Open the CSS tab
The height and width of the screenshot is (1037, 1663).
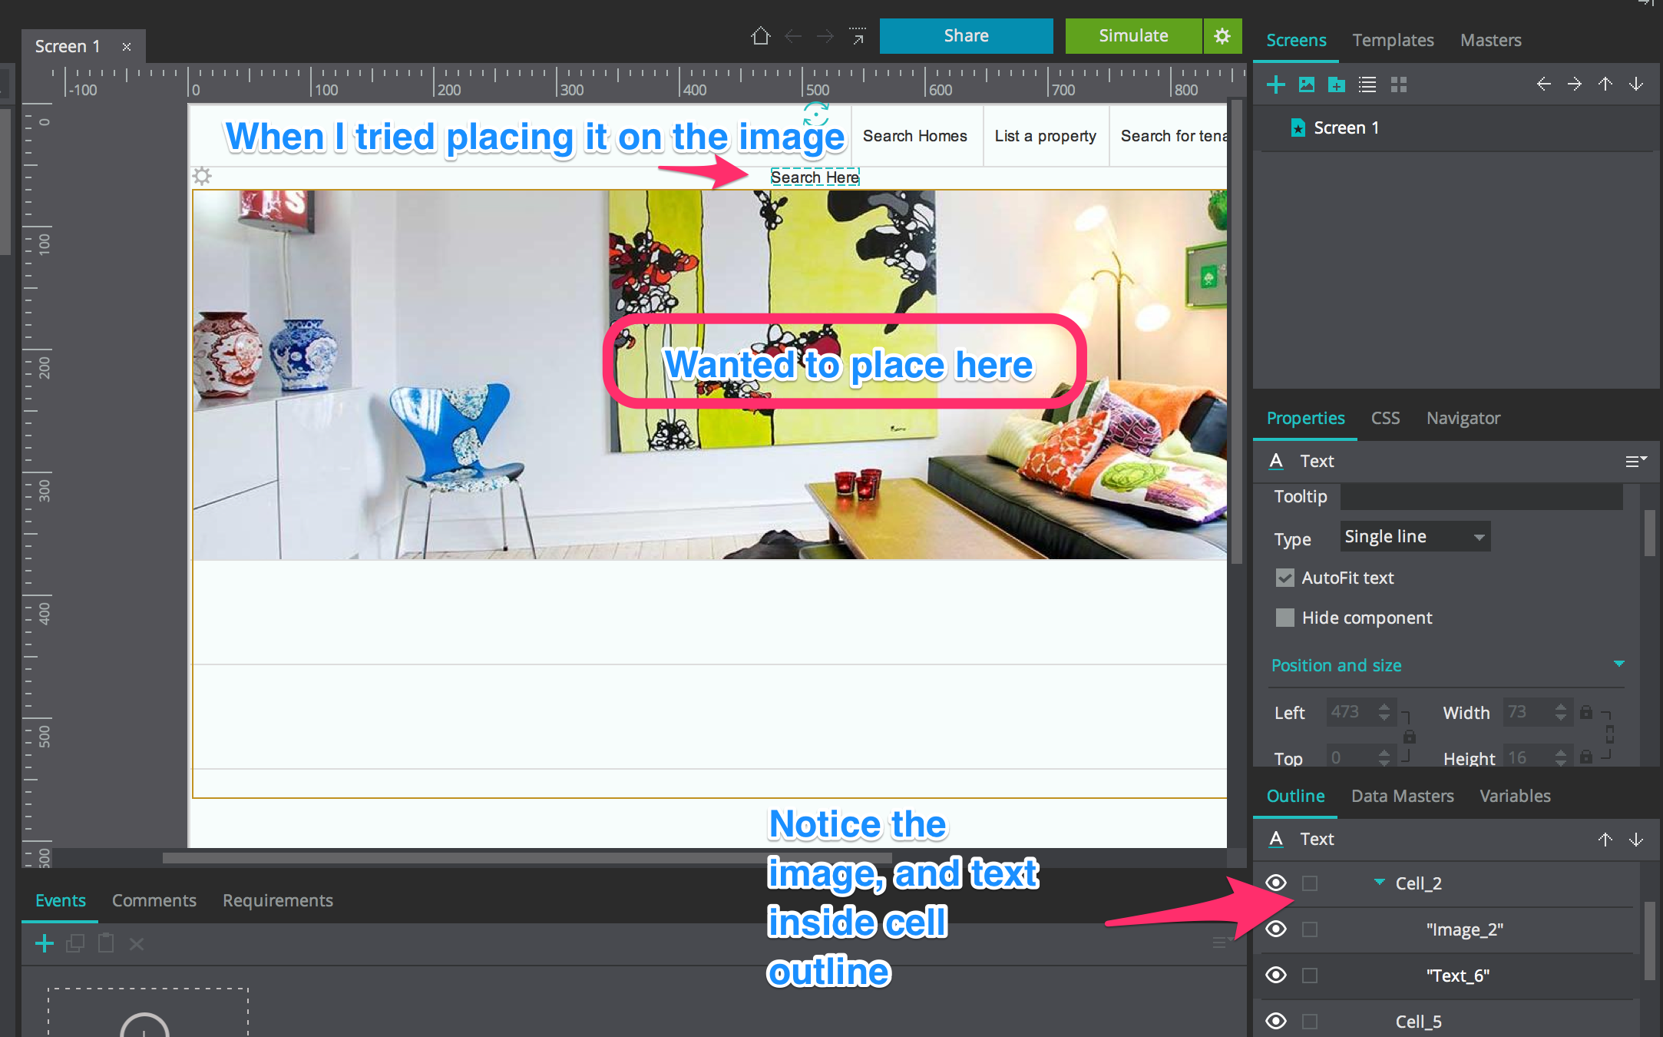click(1385, 418)
